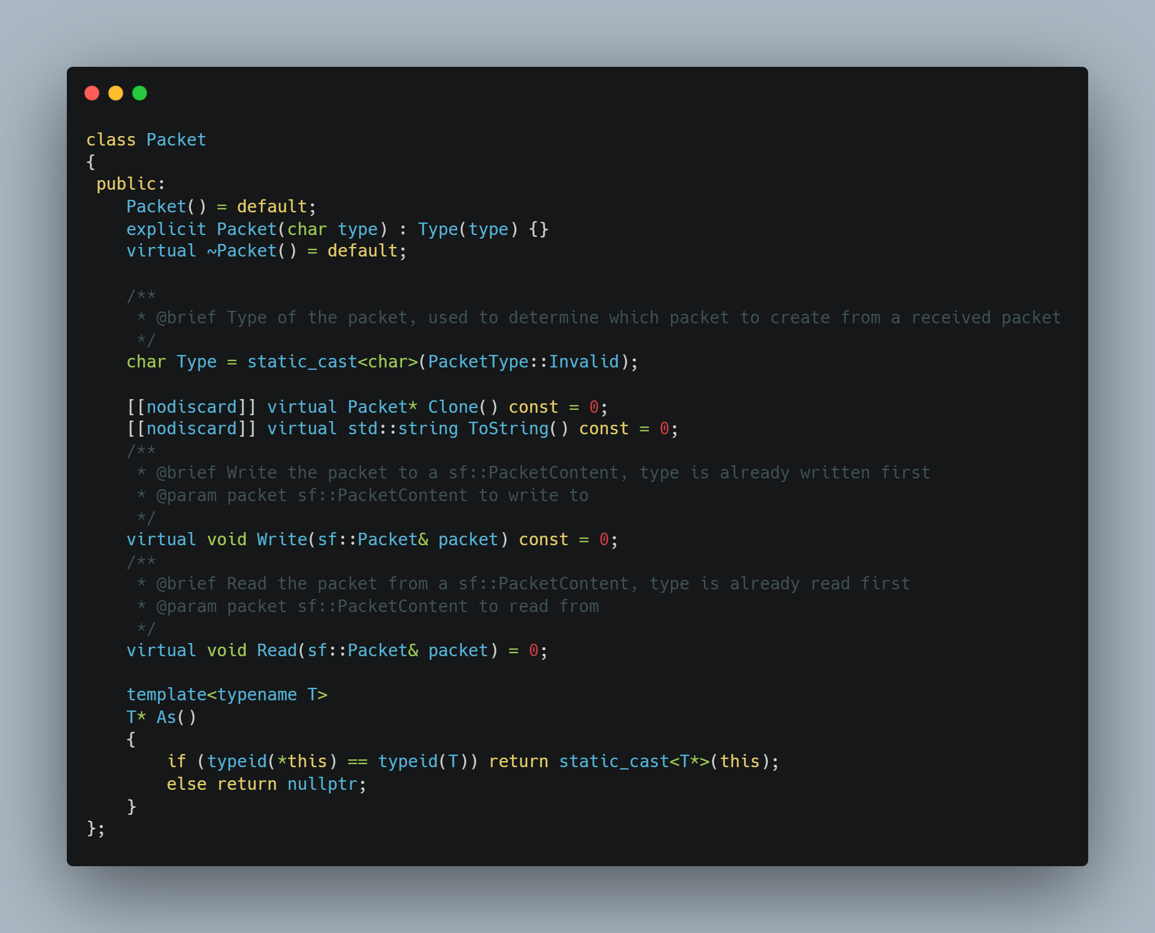Viewport: 1155px width, 933px height.
Task: Click std::string return type
Action: pyautogui.click(x=403, y=428)
